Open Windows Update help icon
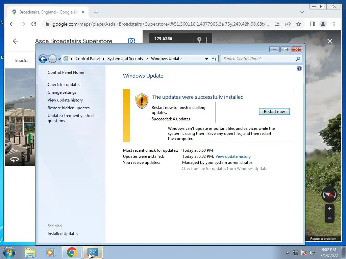Screen dimensions: 346x259 (x=299, y=68)
